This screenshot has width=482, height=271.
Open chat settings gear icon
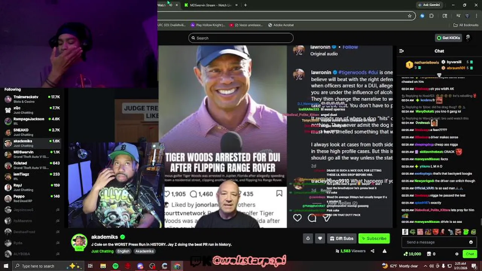click(457, 254)
